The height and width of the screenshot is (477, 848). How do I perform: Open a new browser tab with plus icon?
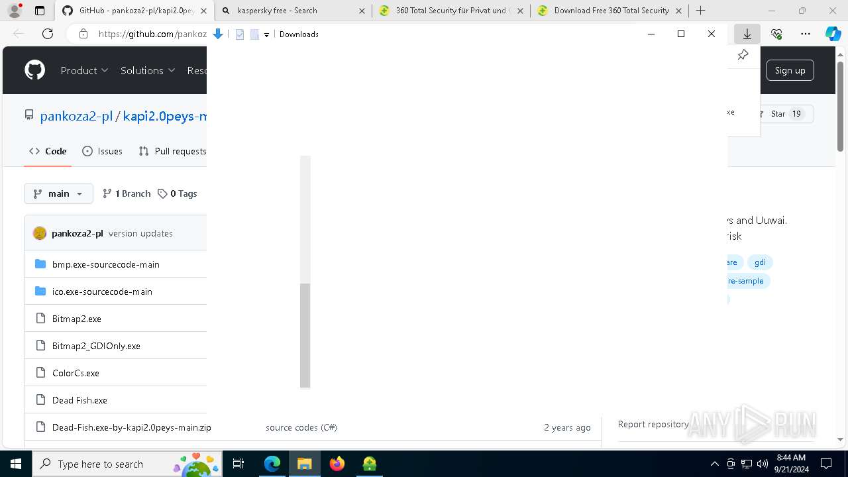pyautogui.click(x=700, y=11)
